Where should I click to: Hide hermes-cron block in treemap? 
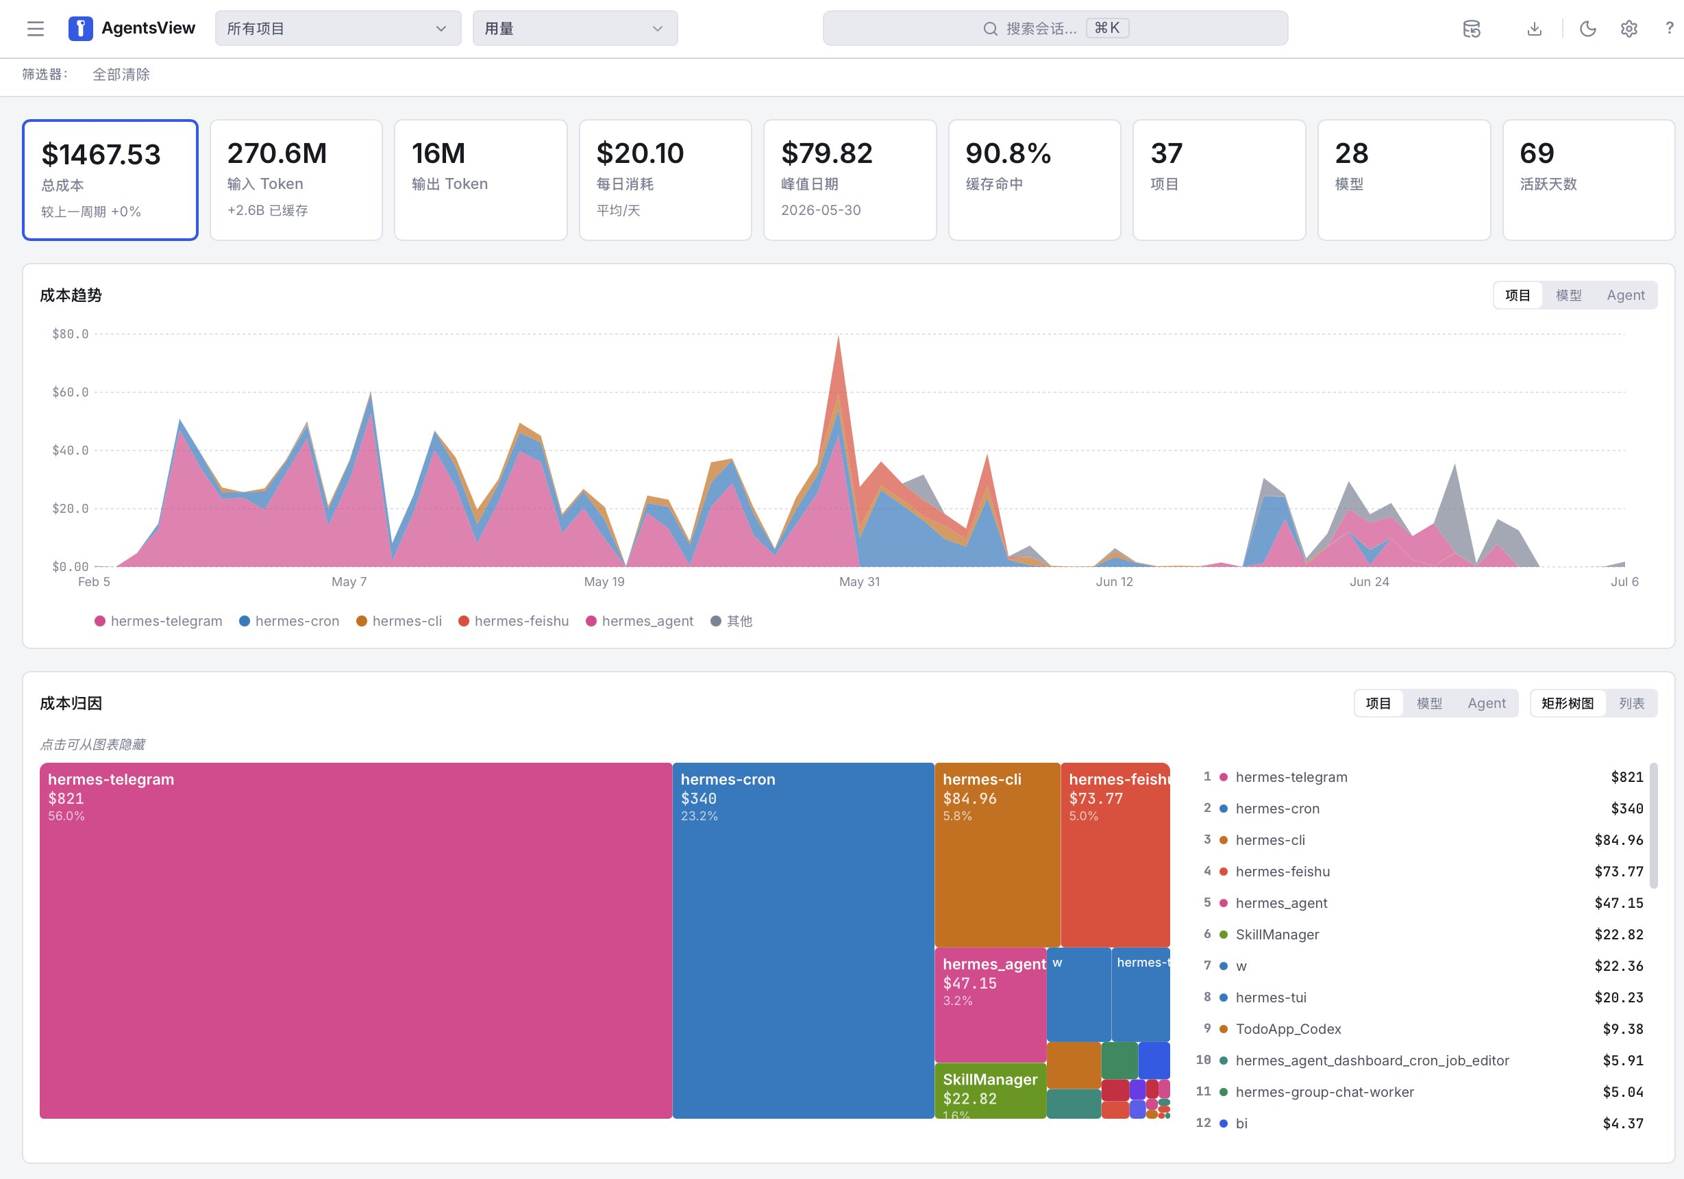803,940
